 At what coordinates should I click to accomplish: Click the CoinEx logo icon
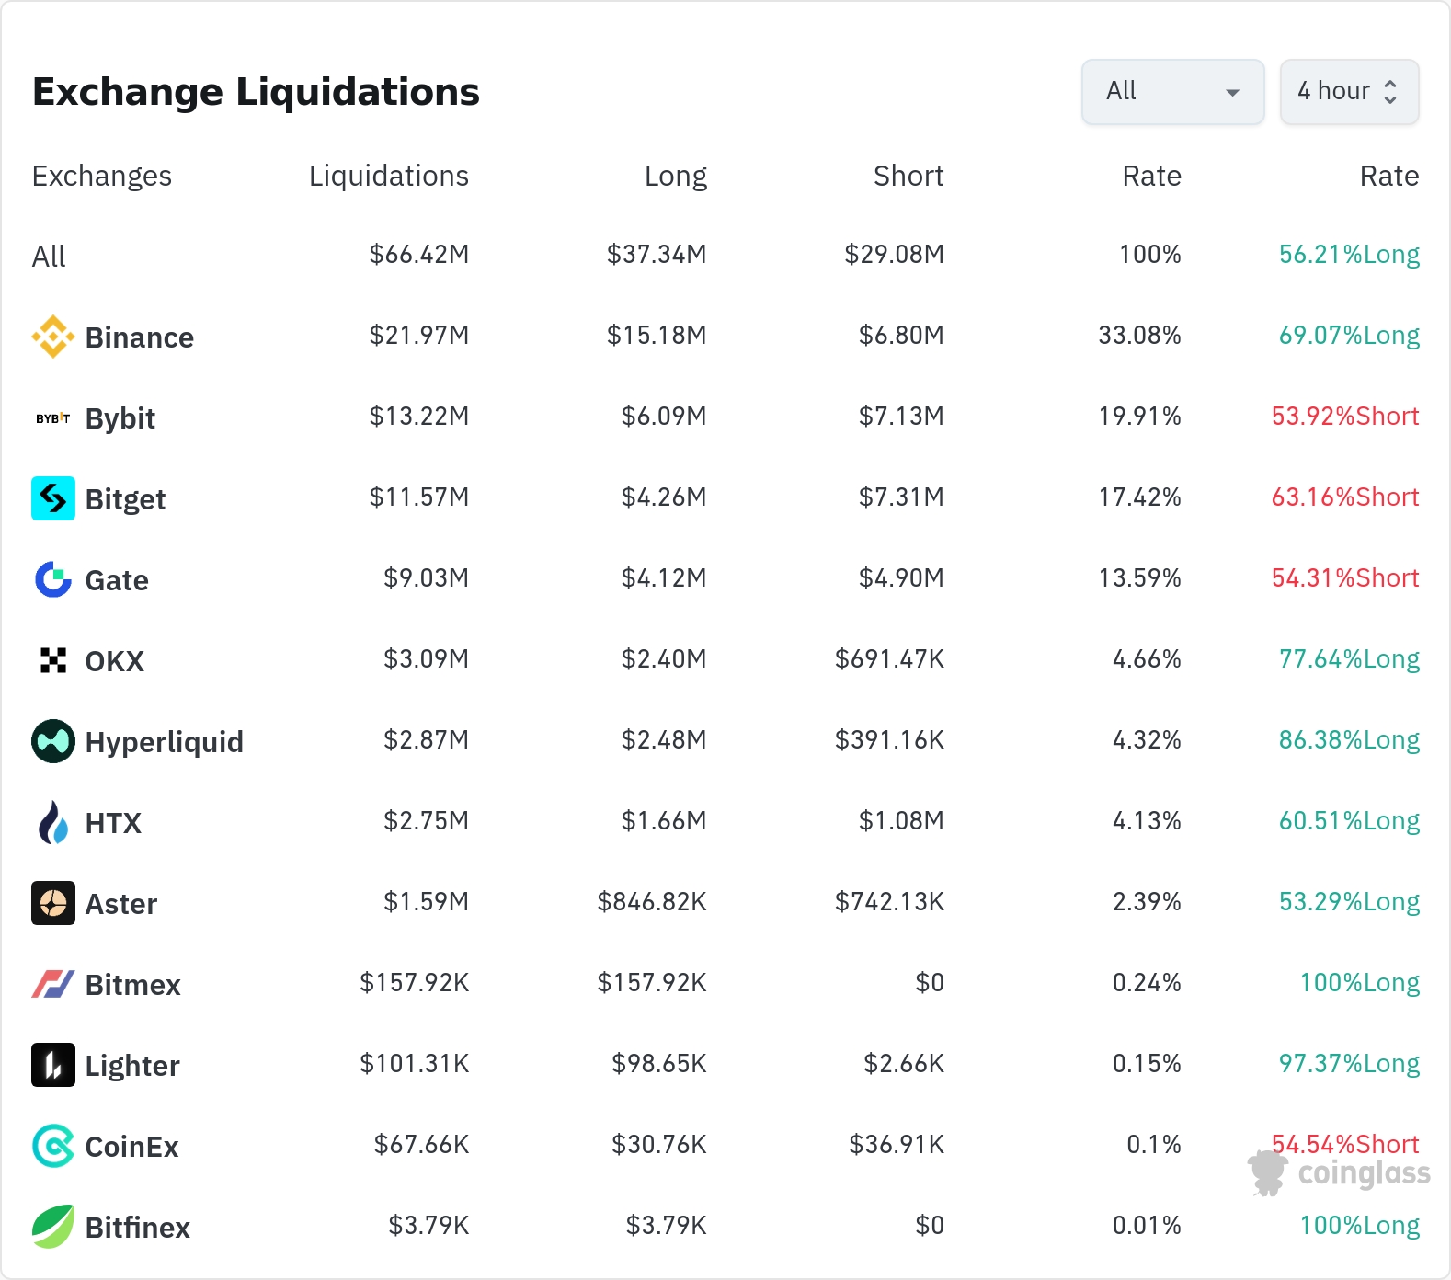[53, 1146]
